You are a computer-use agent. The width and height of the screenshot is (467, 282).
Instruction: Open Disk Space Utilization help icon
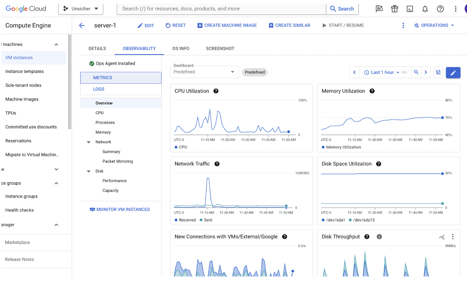click(x=378, y=164)
